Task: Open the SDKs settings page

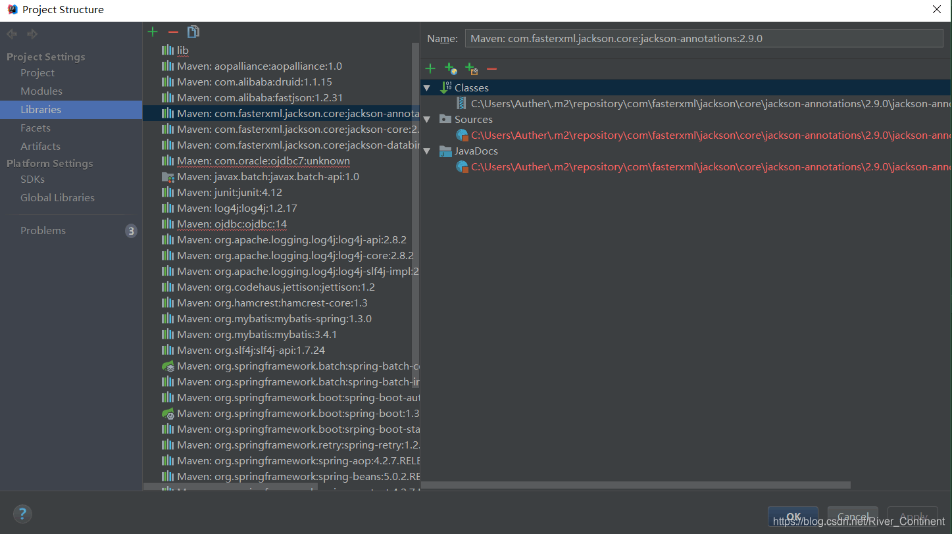Action: tap(32, 179)
